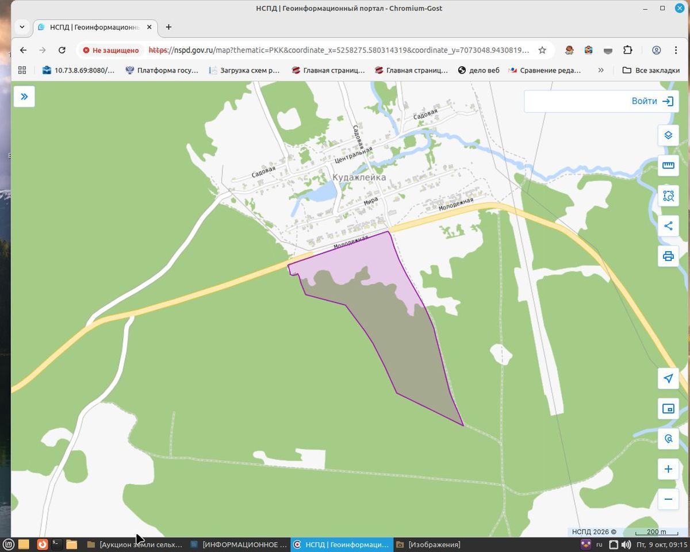Launch Firefox from the taskbar
The image size is (690, 552).
42,545
